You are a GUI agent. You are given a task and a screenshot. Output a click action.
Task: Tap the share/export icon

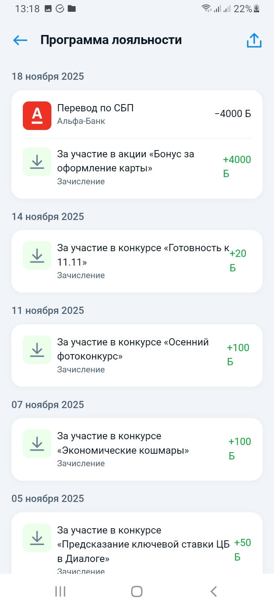[x=254, y=40]
